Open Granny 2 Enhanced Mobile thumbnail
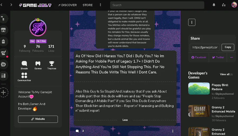 tap(199, 111)
